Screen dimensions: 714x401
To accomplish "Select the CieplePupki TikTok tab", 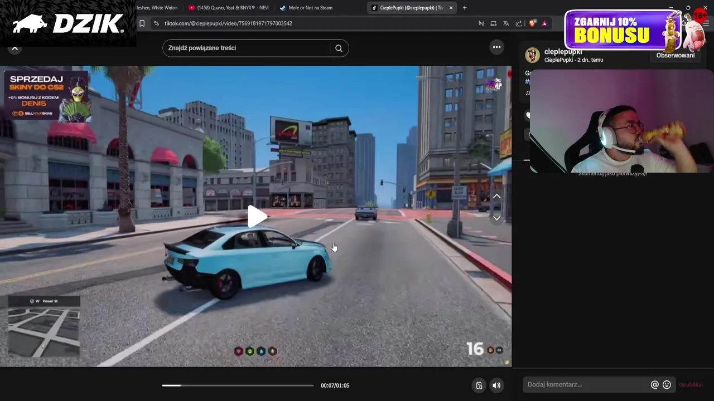I will (412, 8).
